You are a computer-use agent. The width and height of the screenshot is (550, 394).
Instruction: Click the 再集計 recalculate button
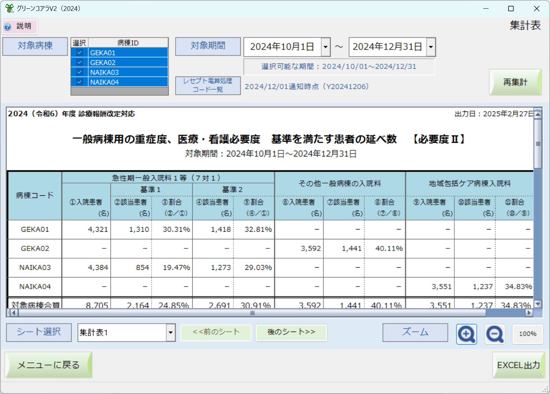[515, 82]
